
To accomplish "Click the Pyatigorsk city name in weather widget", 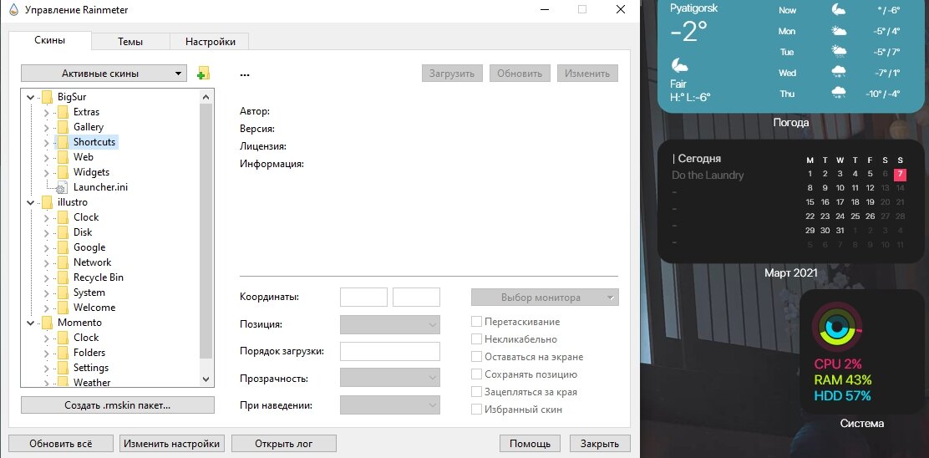I will tap(693, 8).
